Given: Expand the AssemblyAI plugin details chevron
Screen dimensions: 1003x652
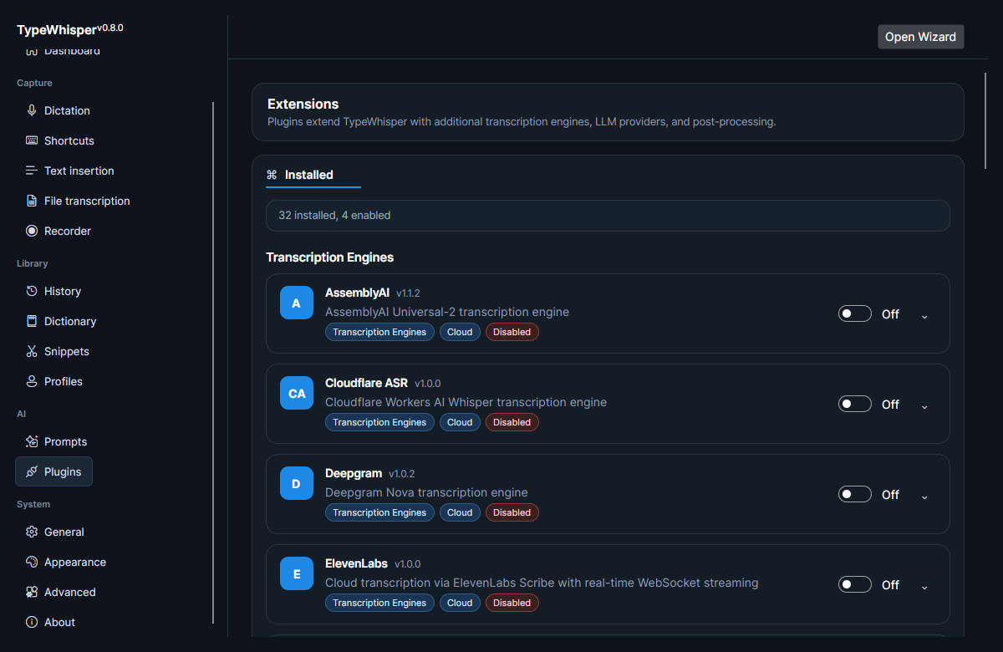Looking at the screenshot, I should pyautogui.click(x=924, y=316).
